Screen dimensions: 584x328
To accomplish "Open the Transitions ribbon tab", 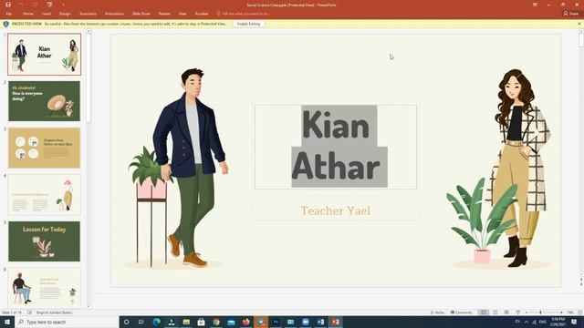I will 88,14.
